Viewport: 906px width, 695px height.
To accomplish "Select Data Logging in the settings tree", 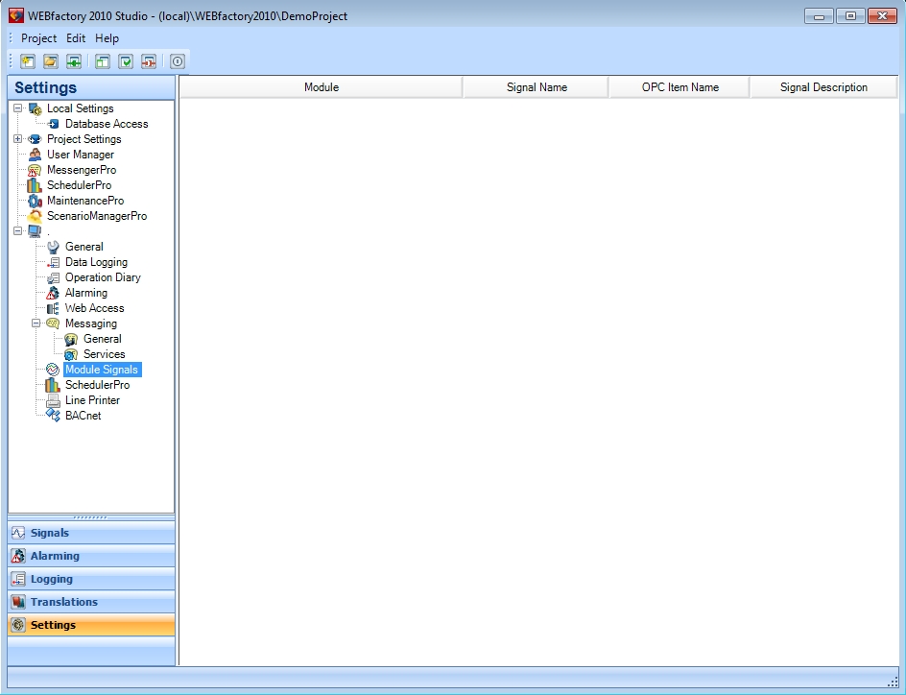I will click(x=96, y=262).
